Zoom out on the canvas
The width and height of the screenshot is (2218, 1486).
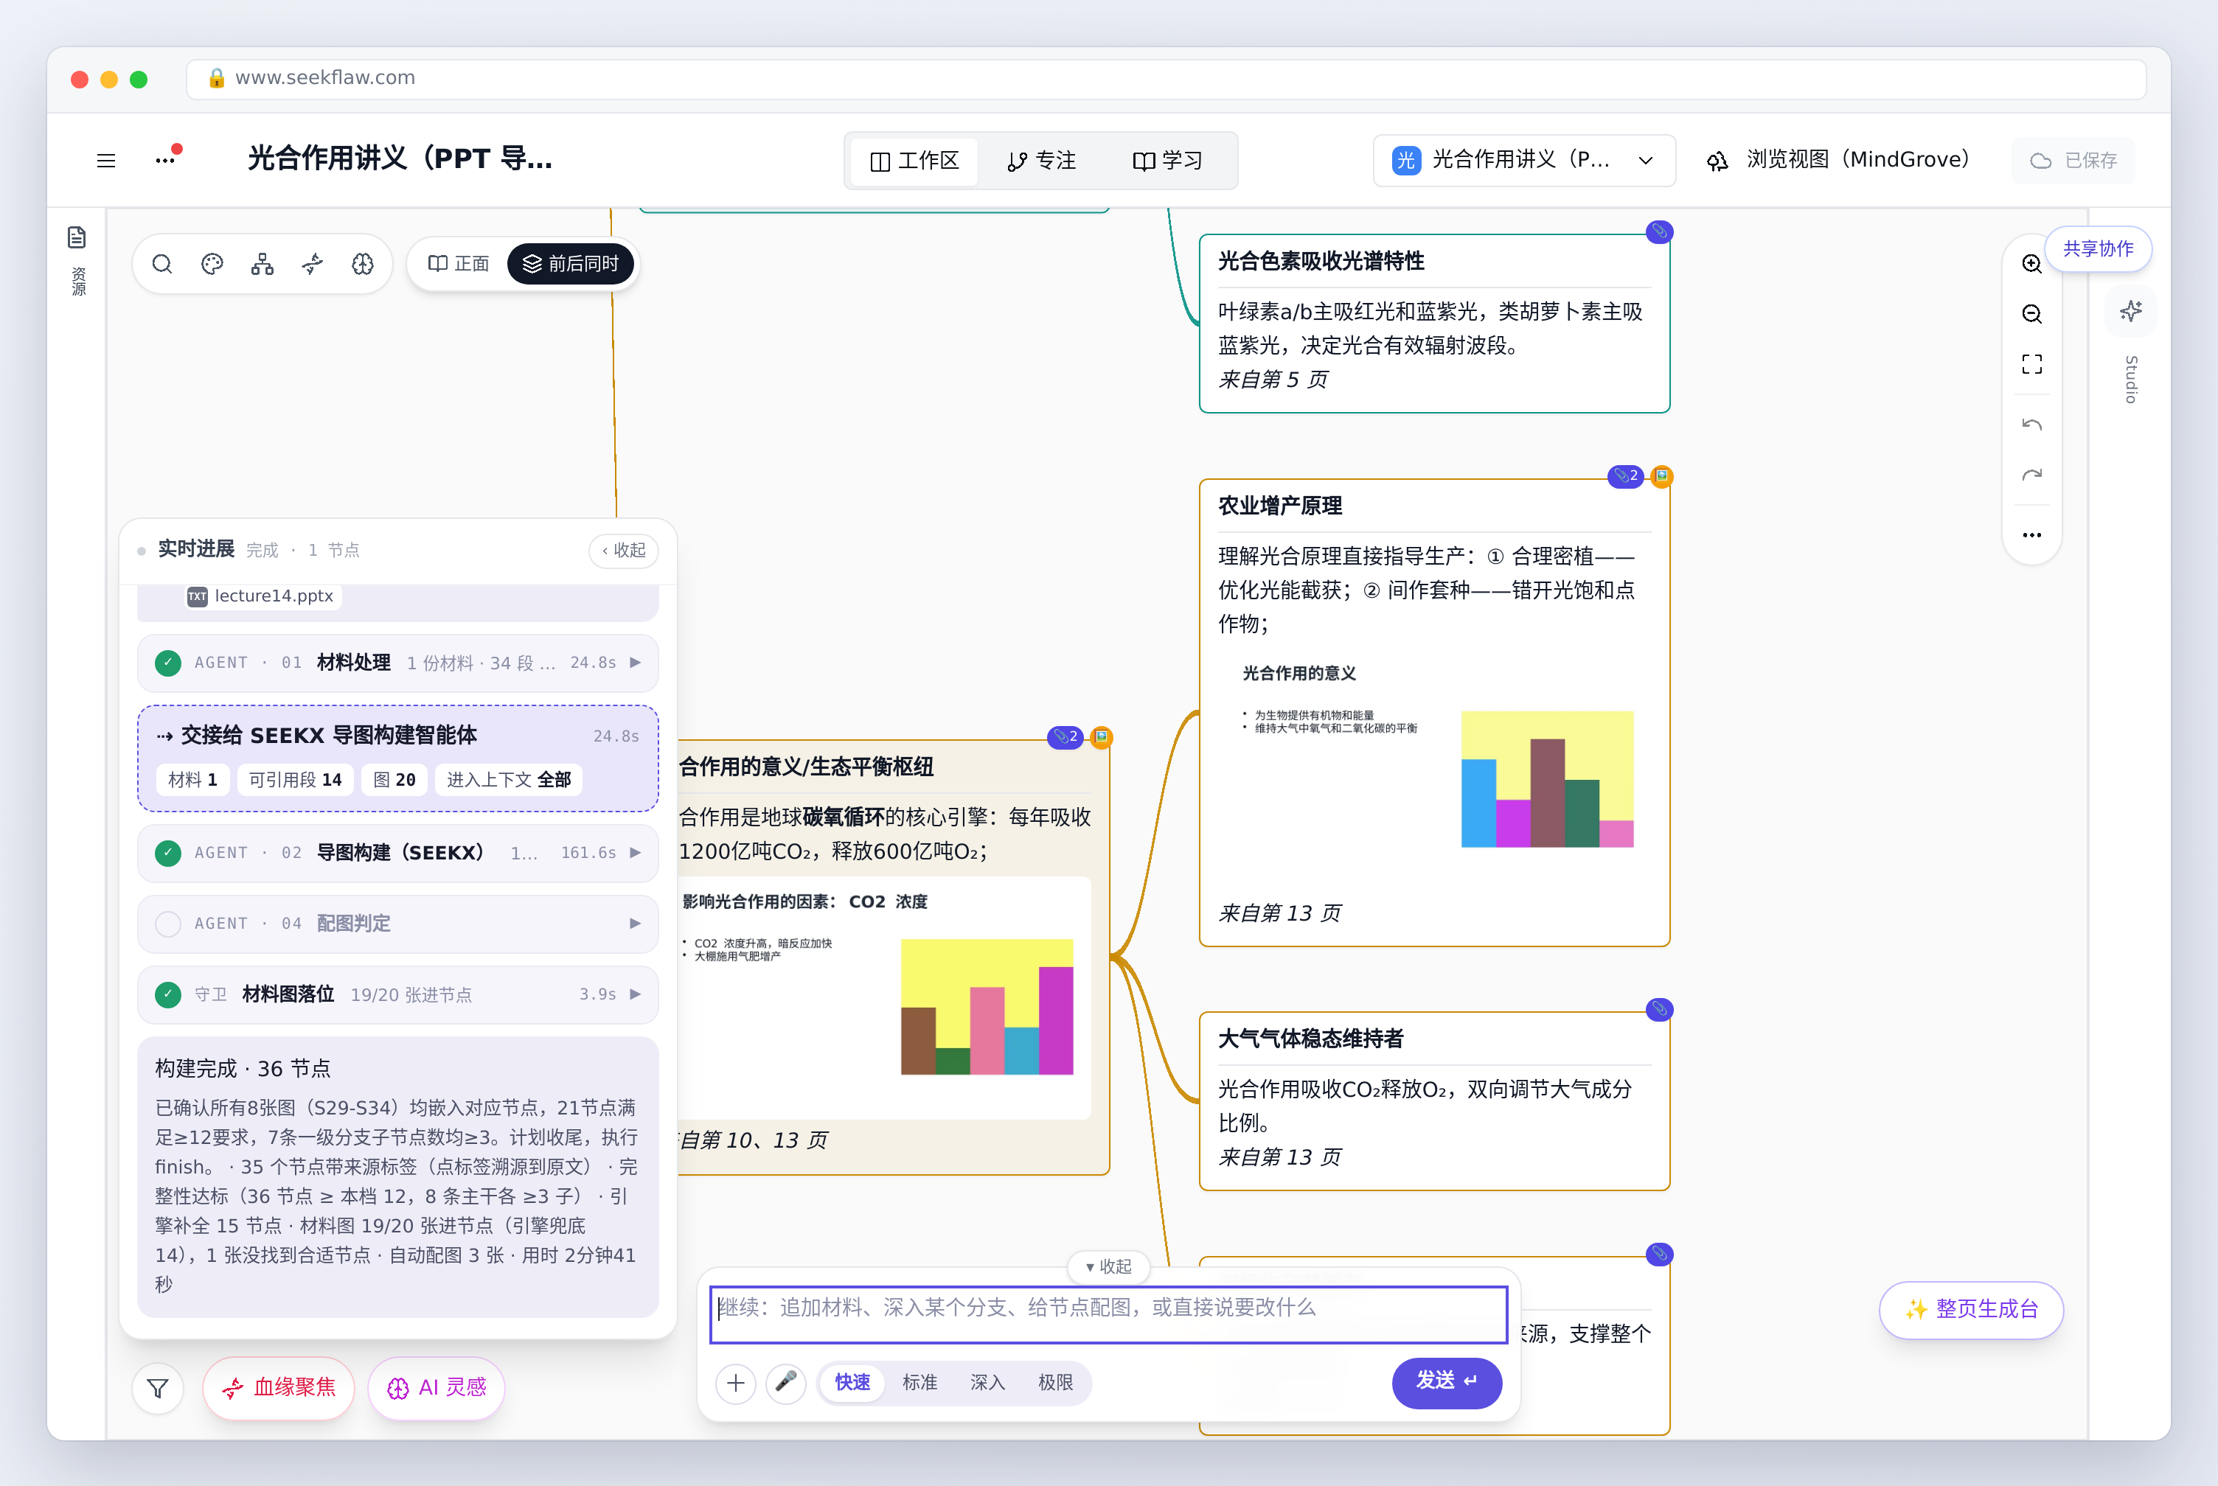[2031, 314]
